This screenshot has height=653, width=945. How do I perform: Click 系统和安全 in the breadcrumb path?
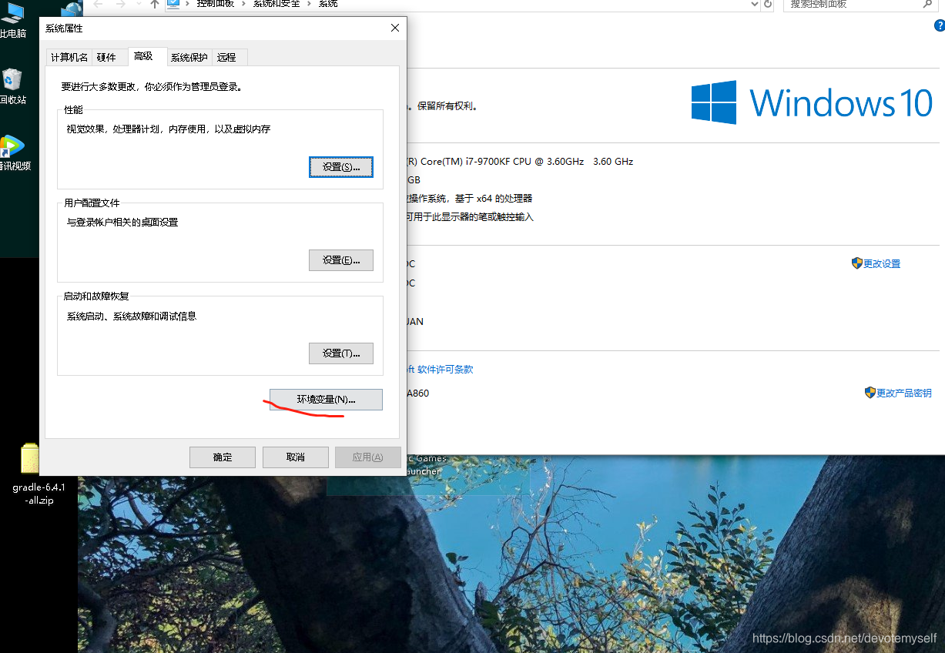point(276,4)
